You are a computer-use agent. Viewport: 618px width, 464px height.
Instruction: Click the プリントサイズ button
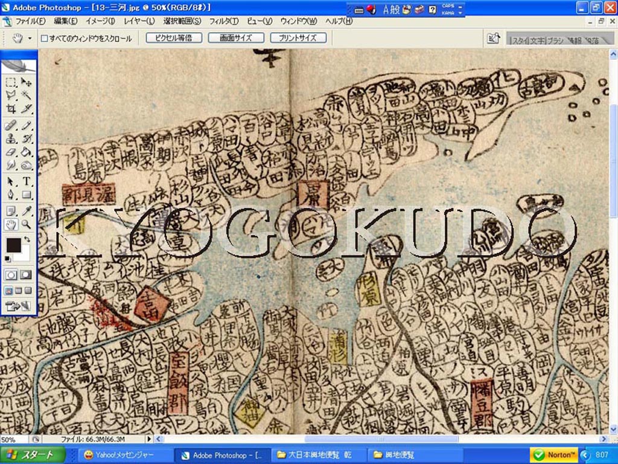(298, 38)
